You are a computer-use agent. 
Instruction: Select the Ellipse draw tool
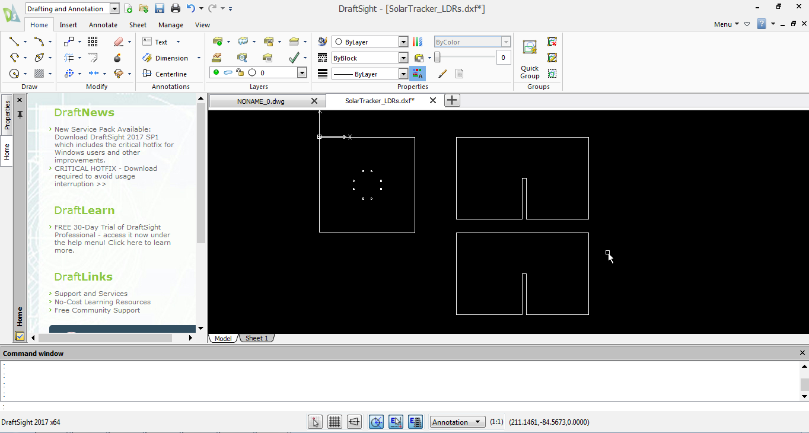[39, 58]
